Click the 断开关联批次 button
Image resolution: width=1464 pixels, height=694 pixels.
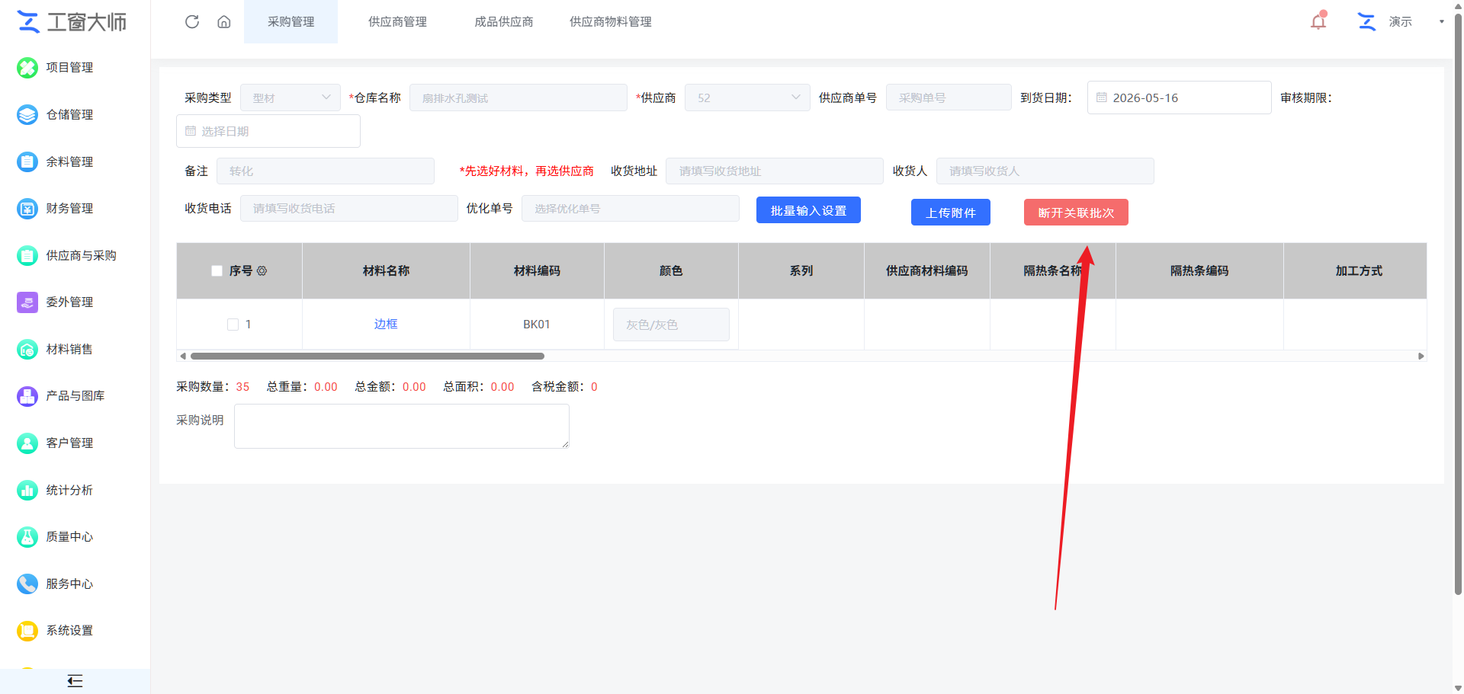(x=1076, y=213)
